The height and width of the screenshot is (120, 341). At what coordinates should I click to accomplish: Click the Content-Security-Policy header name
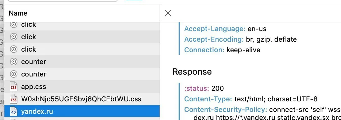click(x=226, y=110)
